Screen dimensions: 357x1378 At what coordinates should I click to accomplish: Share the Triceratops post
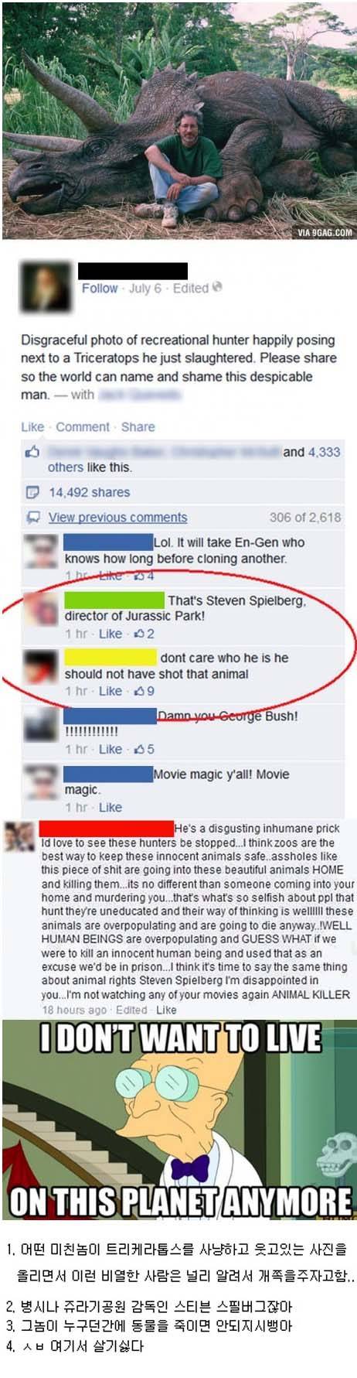(x=138, y=426)
